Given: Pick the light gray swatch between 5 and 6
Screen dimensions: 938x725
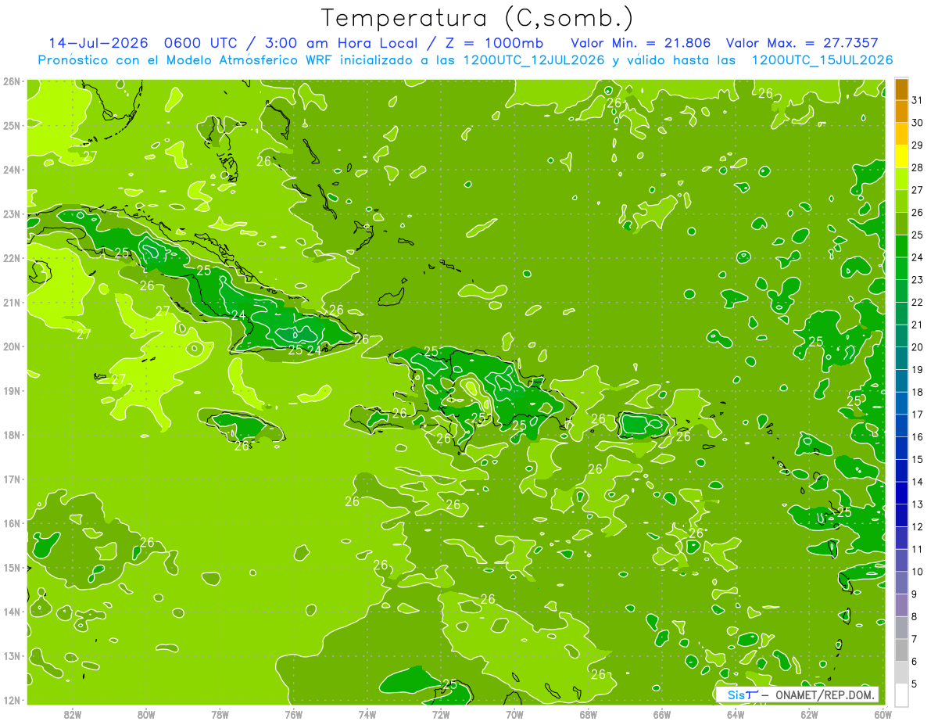Looking at the screenshot, I should coord(901,673).
